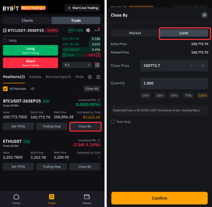
Task: Click Close By for the ETHUSDT position
Action: [85, 167]
